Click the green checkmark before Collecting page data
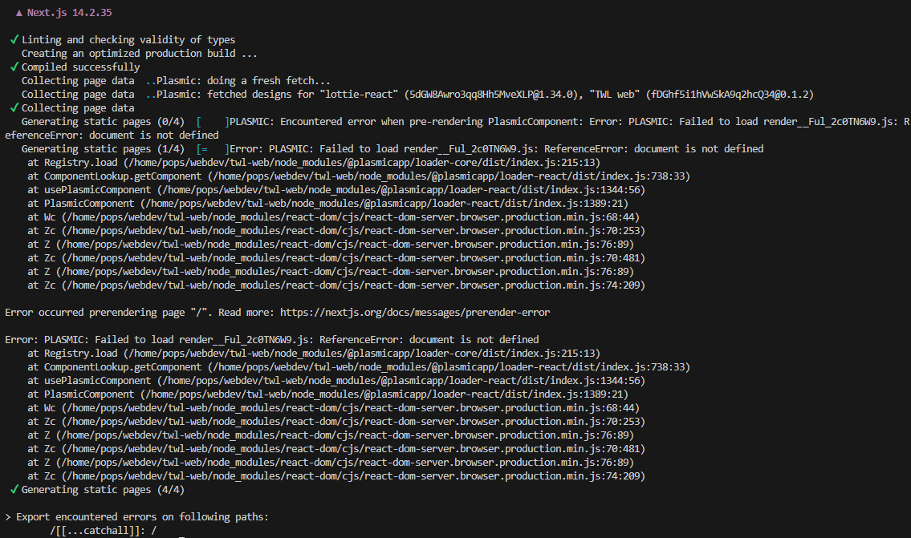Viewport: 911px width, 538px height. tap(14, 108)
